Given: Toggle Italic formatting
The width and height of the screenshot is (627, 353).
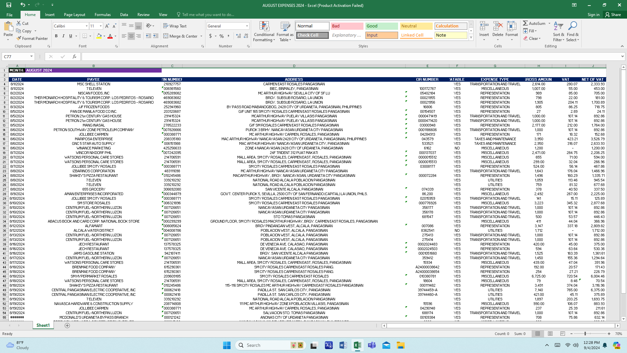Looking at the screenshot, I should coord(63,36).
